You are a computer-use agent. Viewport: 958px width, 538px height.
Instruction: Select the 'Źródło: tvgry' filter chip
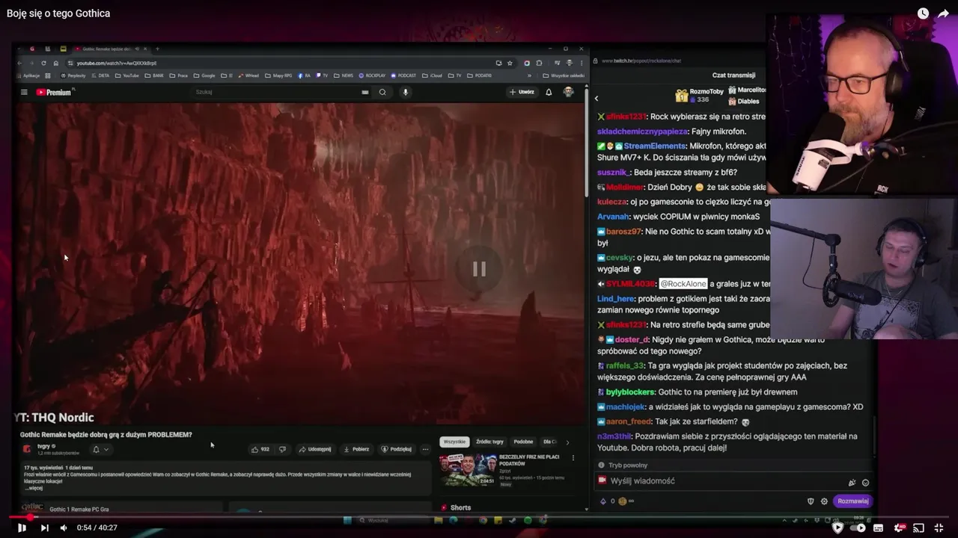(489, 442)
